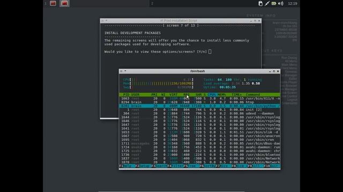The image size is (343, 192).
Task: Sort by NI column header in htop
Action: (163, 95)
